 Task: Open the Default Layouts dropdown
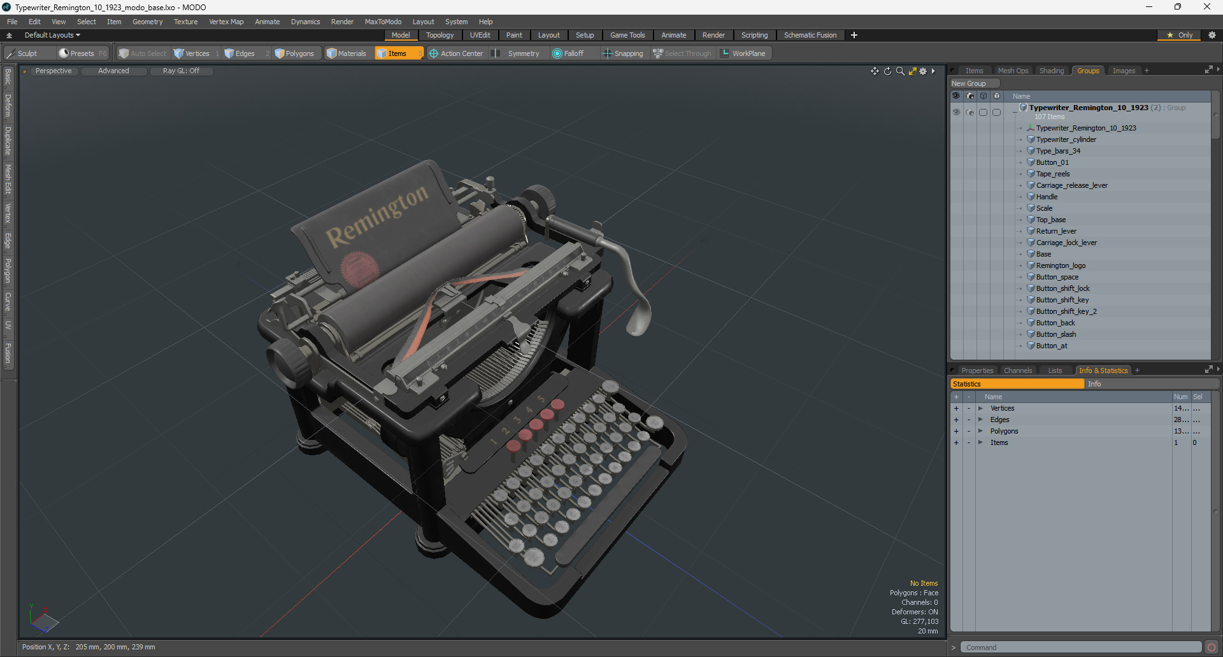click(52, 35)
